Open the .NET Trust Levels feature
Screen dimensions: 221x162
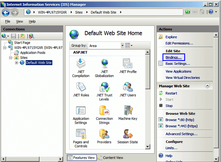pyautogui.click(x=104, y=91)
